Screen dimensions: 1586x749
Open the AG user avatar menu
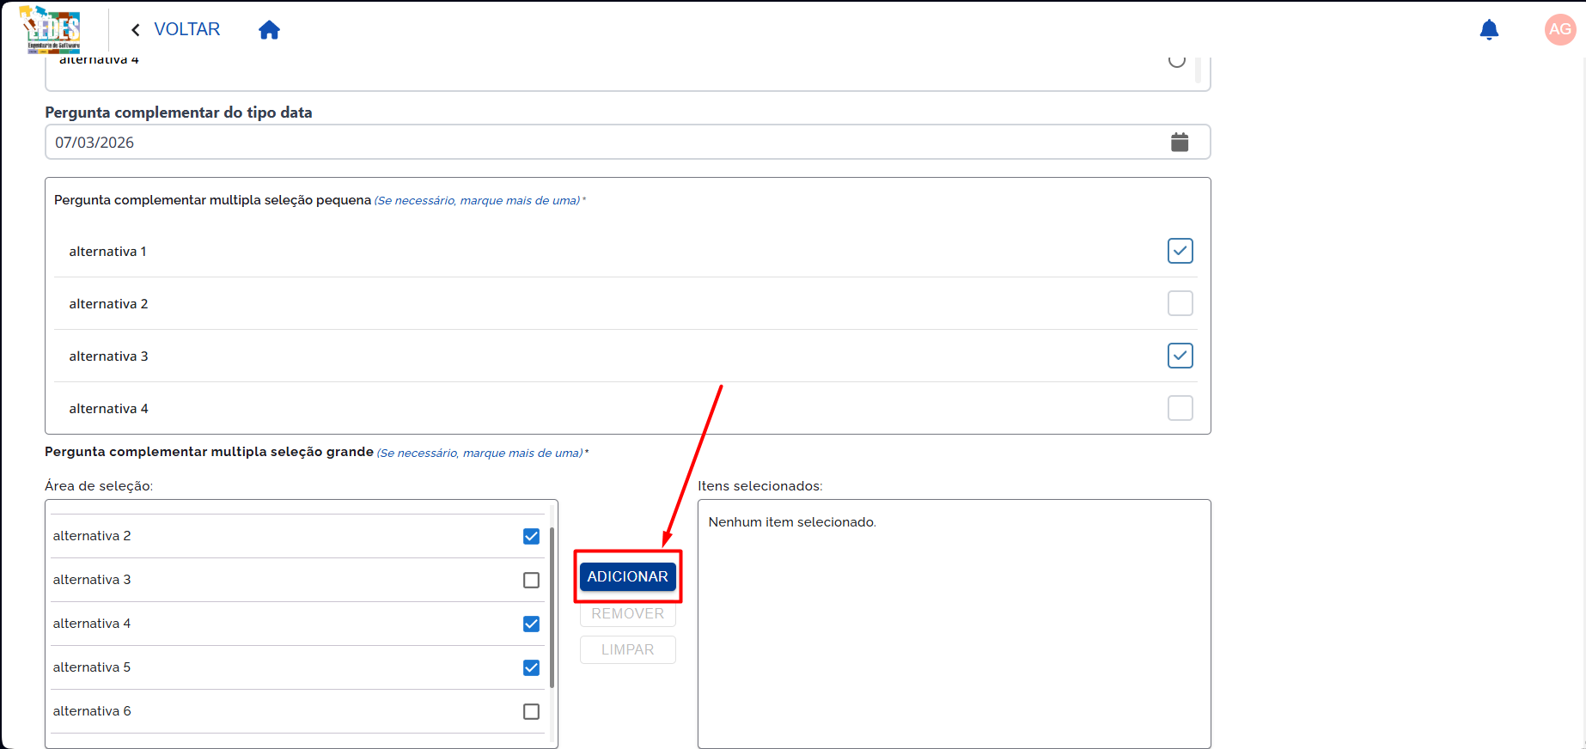click(x=1559, y=29)
